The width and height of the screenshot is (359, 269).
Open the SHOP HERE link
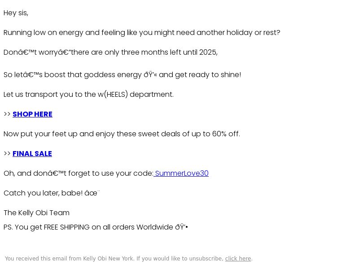tap(32, 114)
